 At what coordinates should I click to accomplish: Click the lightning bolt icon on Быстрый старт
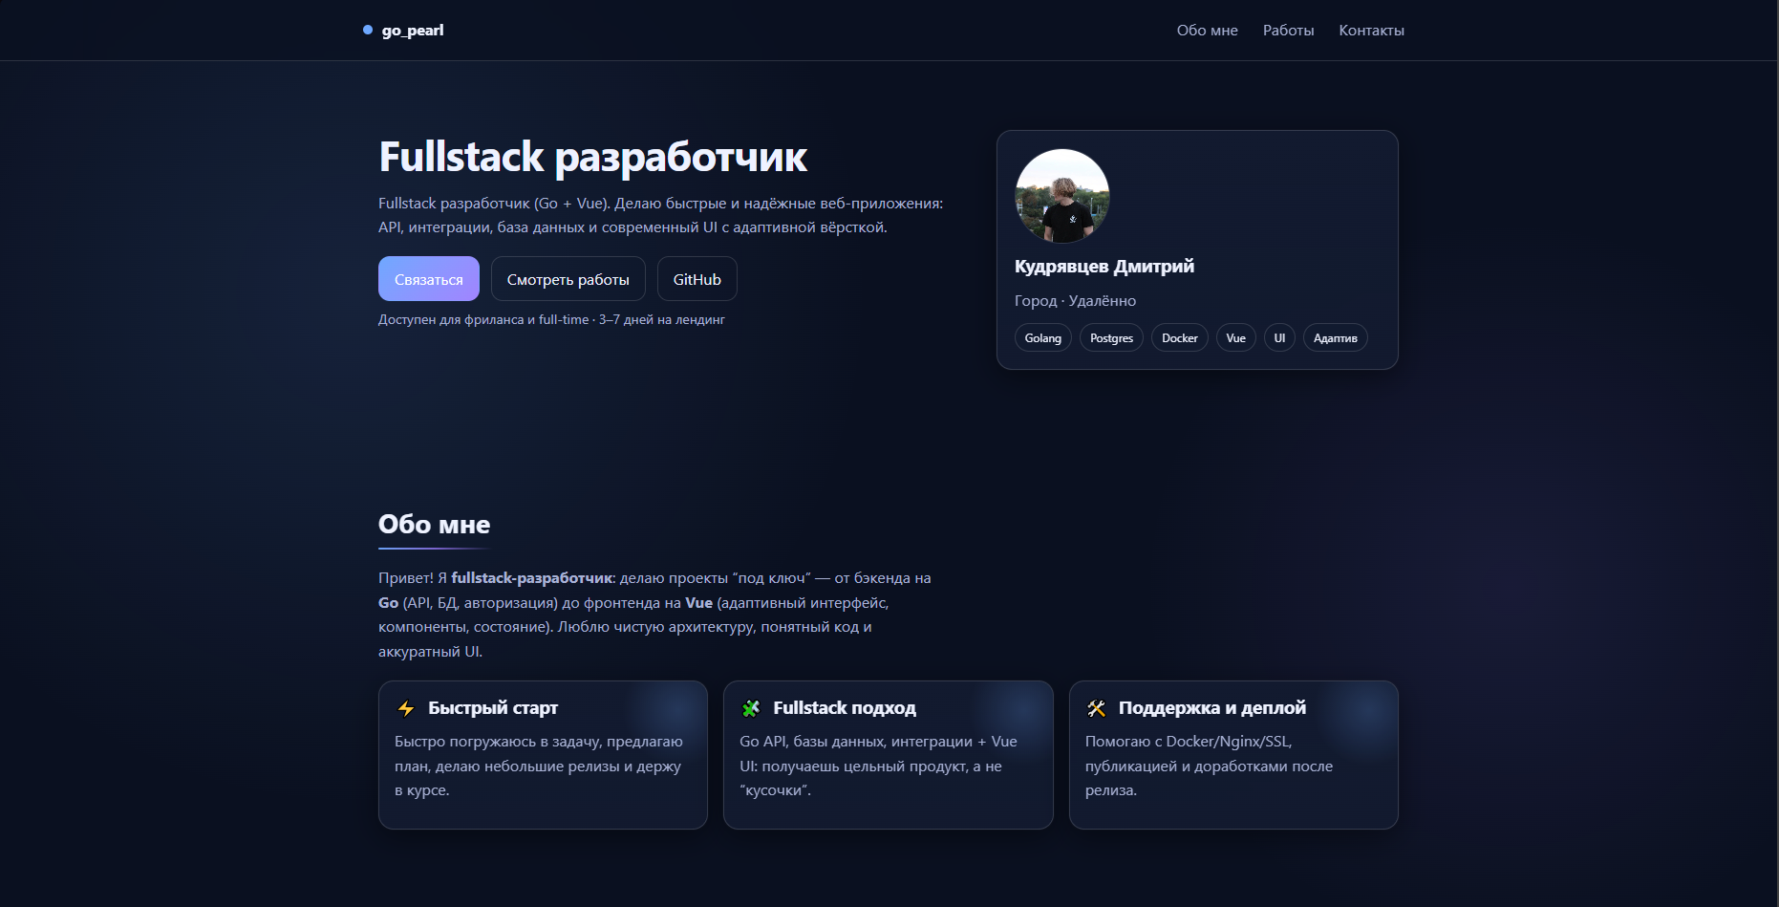[406, 708]
